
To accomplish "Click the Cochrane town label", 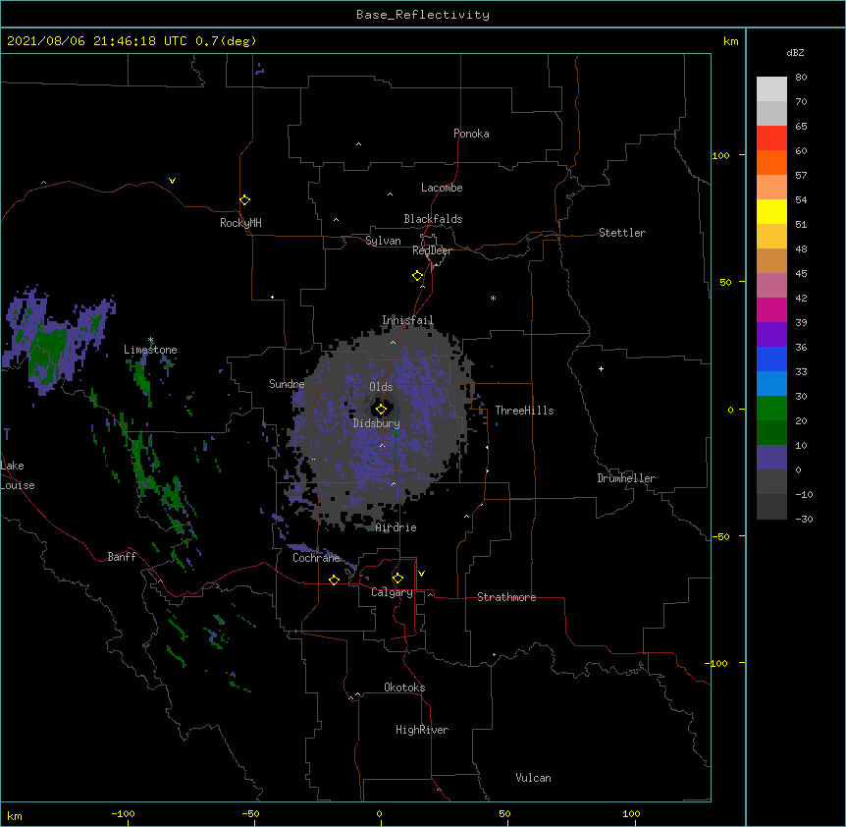I will [x=316, y=558].
